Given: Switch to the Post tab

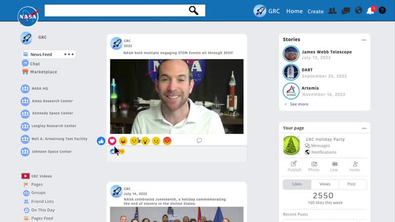Looking at the screenshot, I should [x=351, y=184].
